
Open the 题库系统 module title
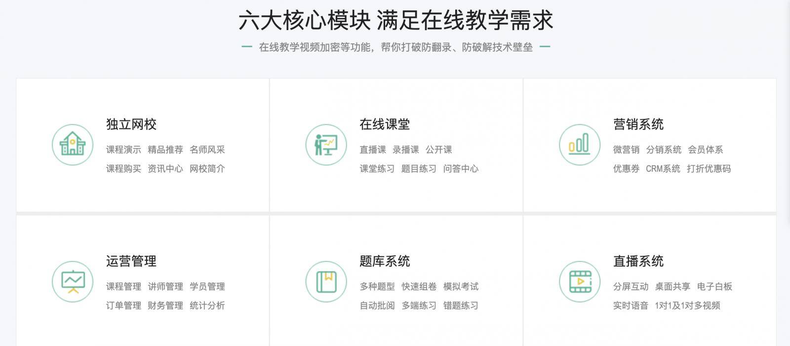(385, 261)
